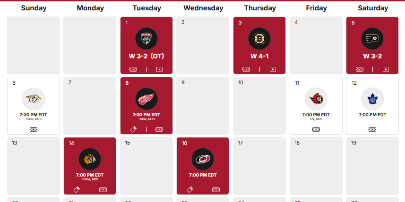Click ticket icon for Blackhawks game
Screen dimensions: 405x202
[77, 190]
